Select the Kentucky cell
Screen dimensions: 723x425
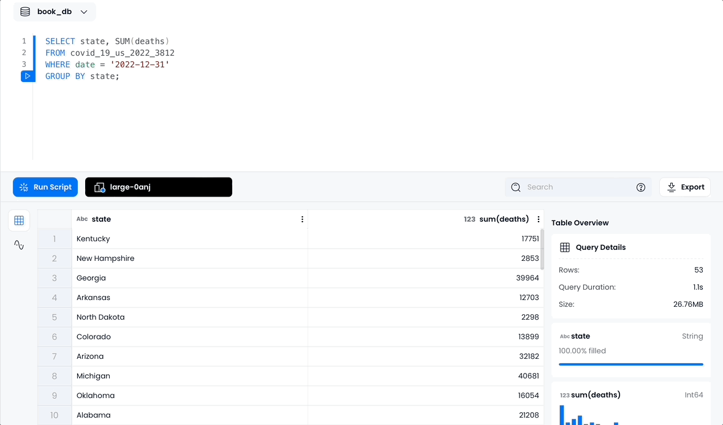pyautogui.click(x=189, y=239)
